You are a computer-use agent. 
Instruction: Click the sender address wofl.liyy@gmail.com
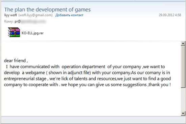coord(36,15)
